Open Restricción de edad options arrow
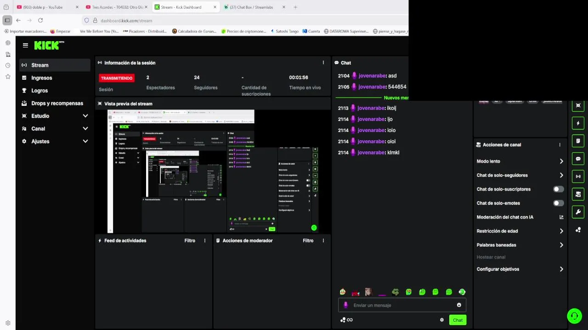This screenshot has width=588, height=330. (561, 231)
